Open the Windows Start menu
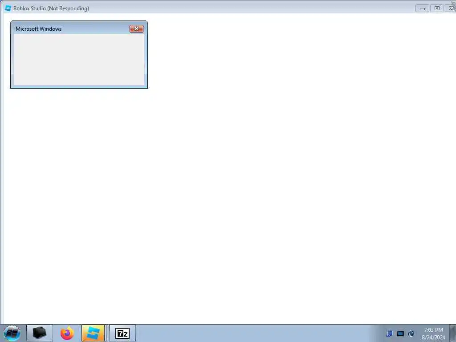456x342 pixels. coord(12,333)
